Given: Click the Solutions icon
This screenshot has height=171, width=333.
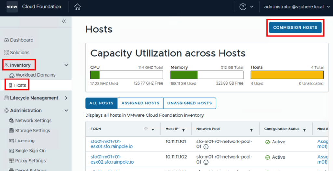Looking at the screenshot, I should [7, 52].
